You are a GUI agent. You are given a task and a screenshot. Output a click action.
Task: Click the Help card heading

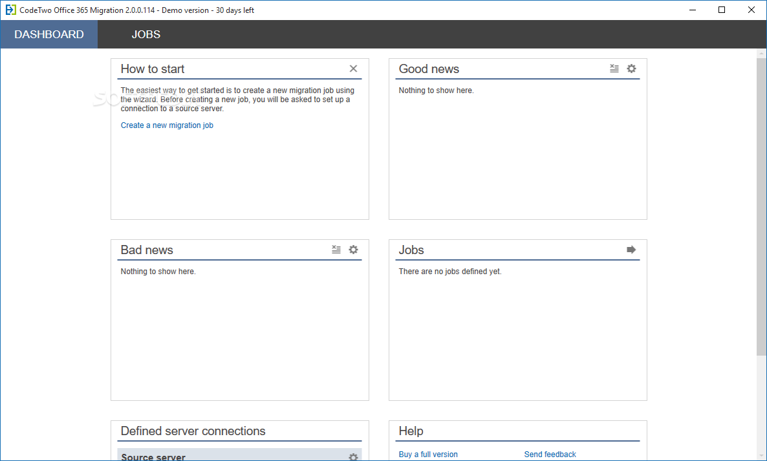411,431
